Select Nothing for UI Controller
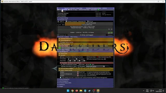166x93 pixels. (x=80, y=59)
